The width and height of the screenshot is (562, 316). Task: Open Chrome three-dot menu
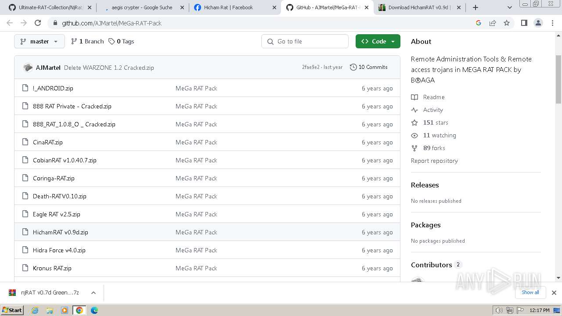tap(552, 23)
